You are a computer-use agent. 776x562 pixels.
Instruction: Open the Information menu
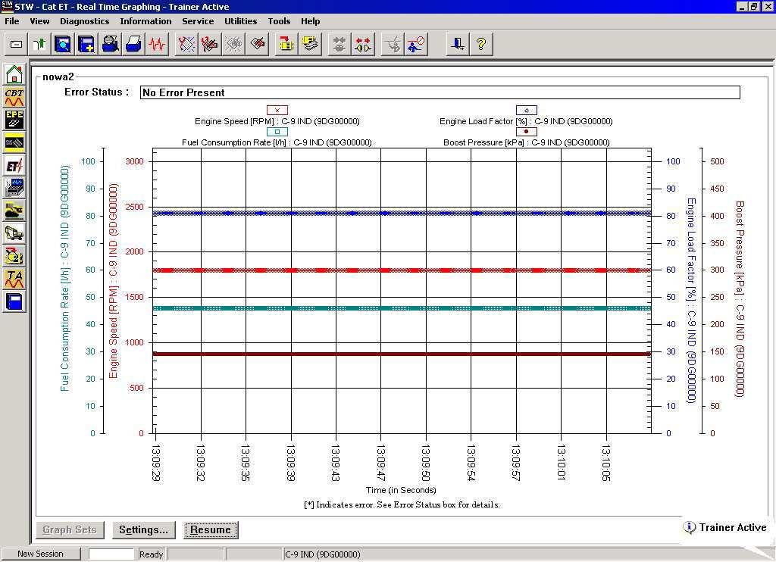pos(145,21)
